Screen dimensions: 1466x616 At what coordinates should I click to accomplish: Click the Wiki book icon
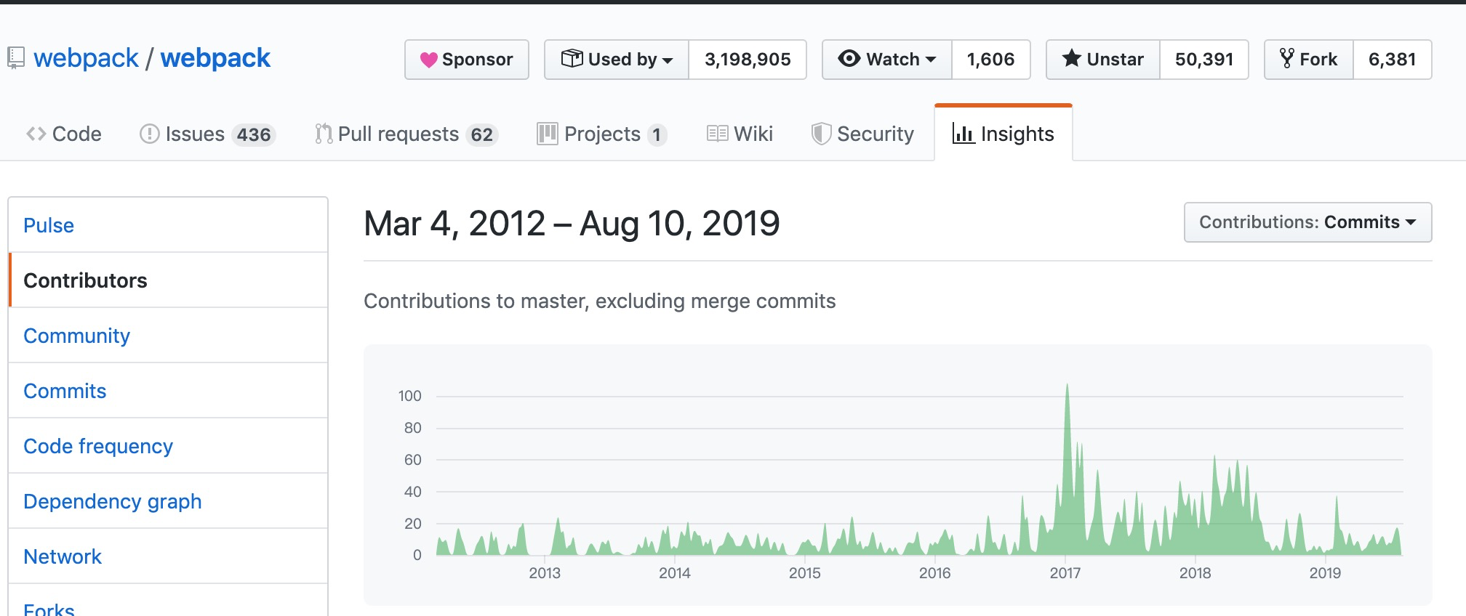tap(717, 134)
